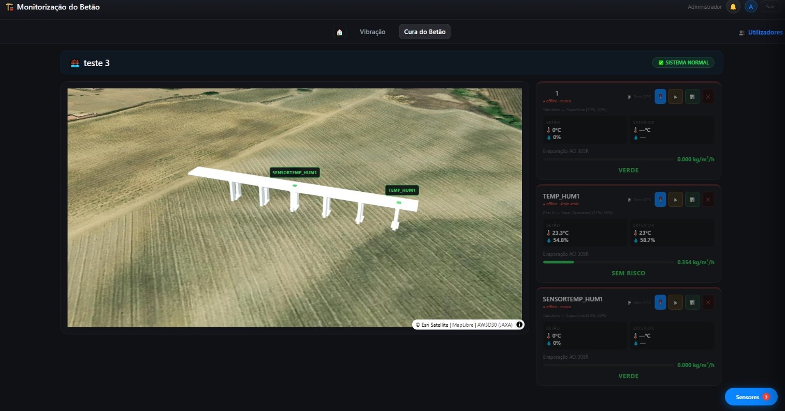Click the sensor 1 card title
Screen dimensions: 785x411
[557, 94]
